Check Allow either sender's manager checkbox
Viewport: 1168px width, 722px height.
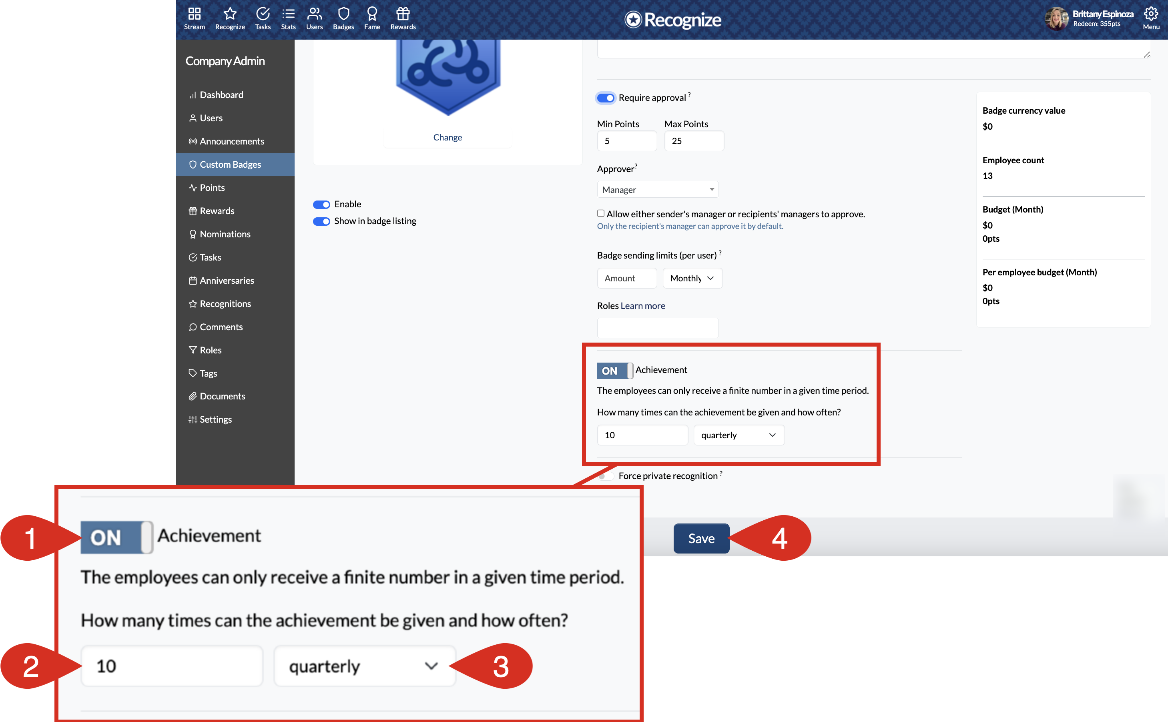click(601, 213)
